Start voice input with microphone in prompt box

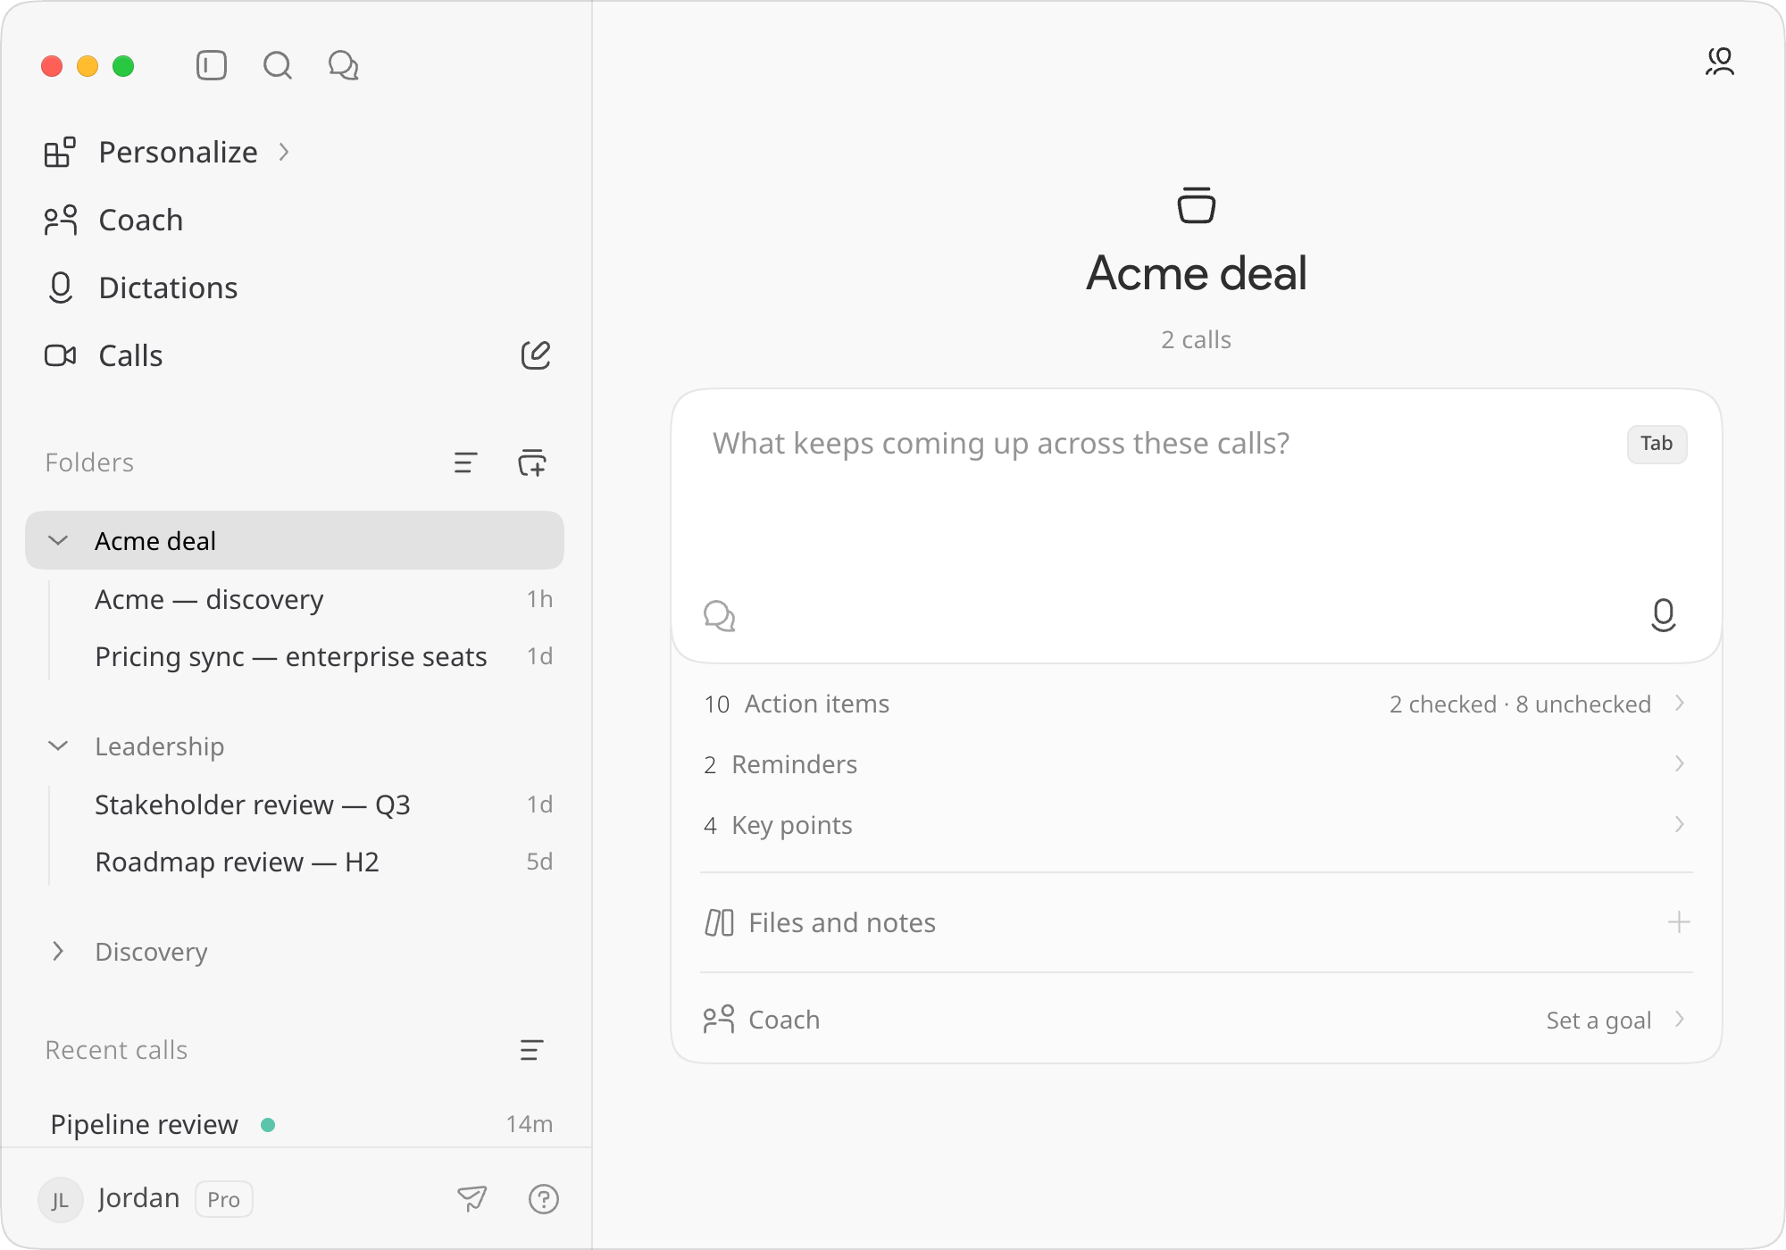pos(1664,615)
